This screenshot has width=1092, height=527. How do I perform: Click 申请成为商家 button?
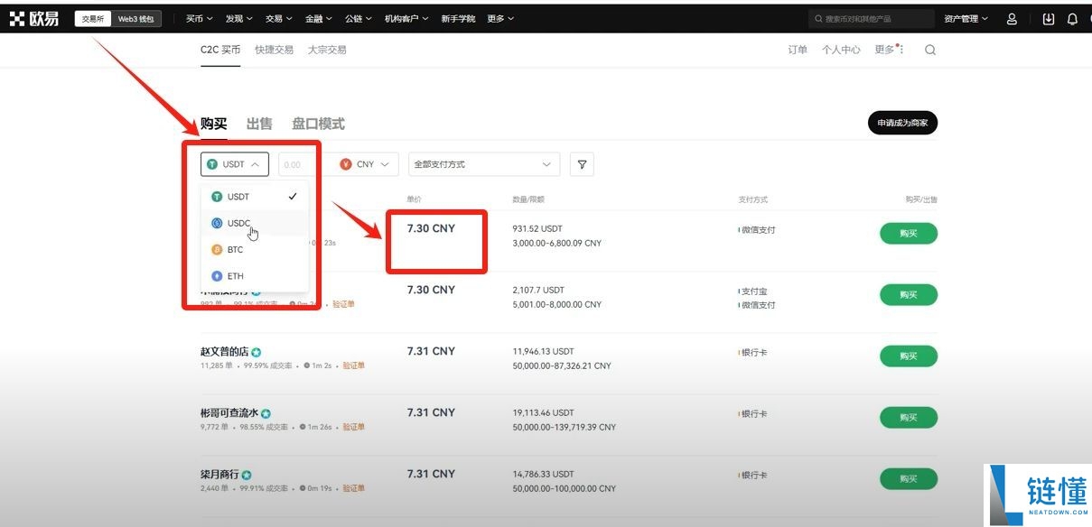pos(902,124)
